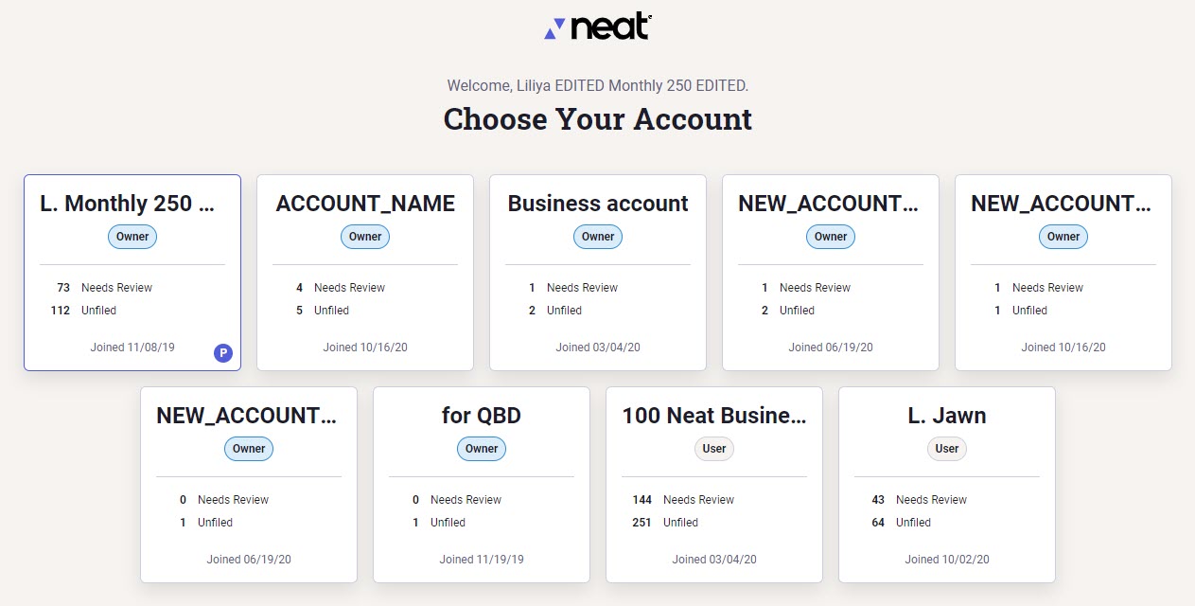Click '144' Needs Review count
The height and width of the screenshot is (606, 1195).
click(x=642, y=500)
